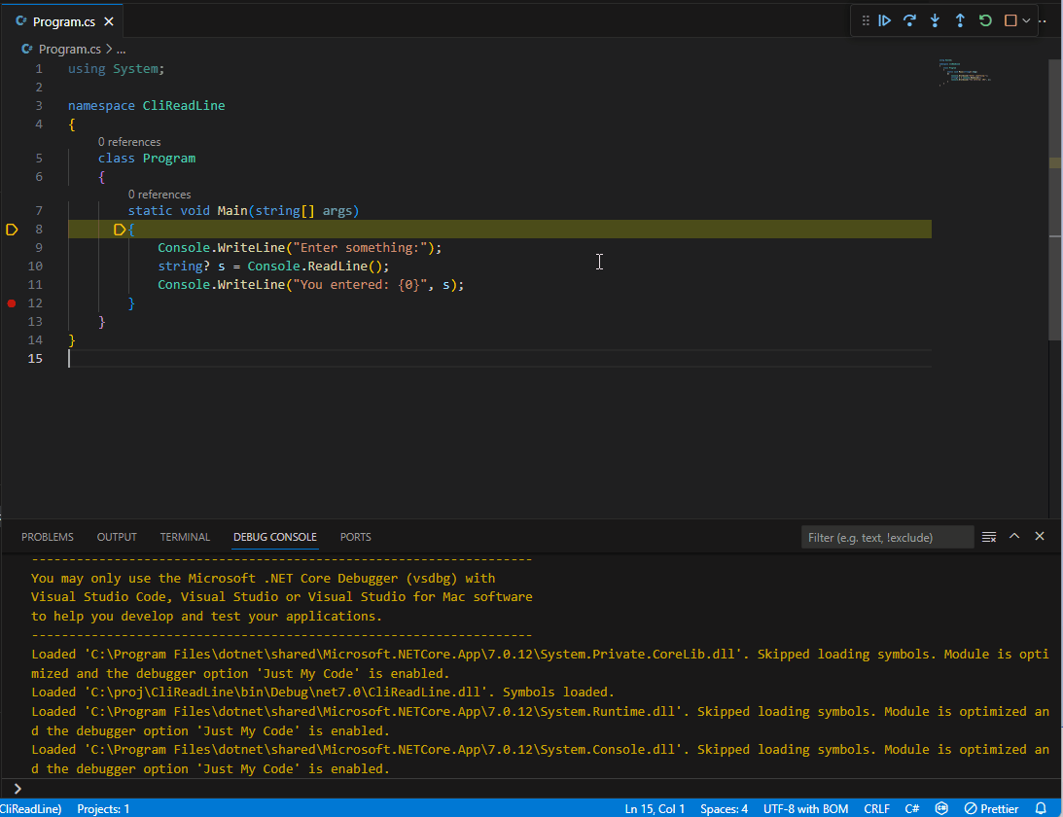Click the UTF-8 with BOM encoding button
This screenshot has width=1063, height=817.
(x=805, y=808)
